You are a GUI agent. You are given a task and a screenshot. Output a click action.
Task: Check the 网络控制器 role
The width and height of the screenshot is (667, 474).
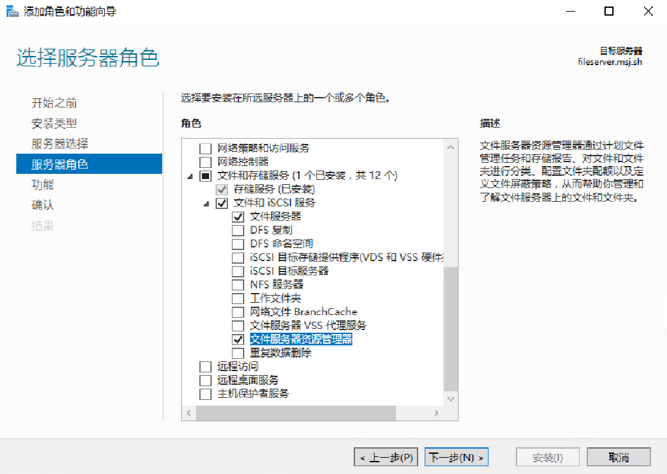(x=205, y=161)
